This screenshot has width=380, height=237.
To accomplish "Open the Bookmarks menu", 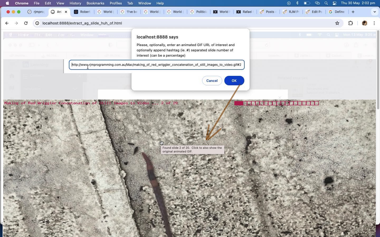I will 95,3.
